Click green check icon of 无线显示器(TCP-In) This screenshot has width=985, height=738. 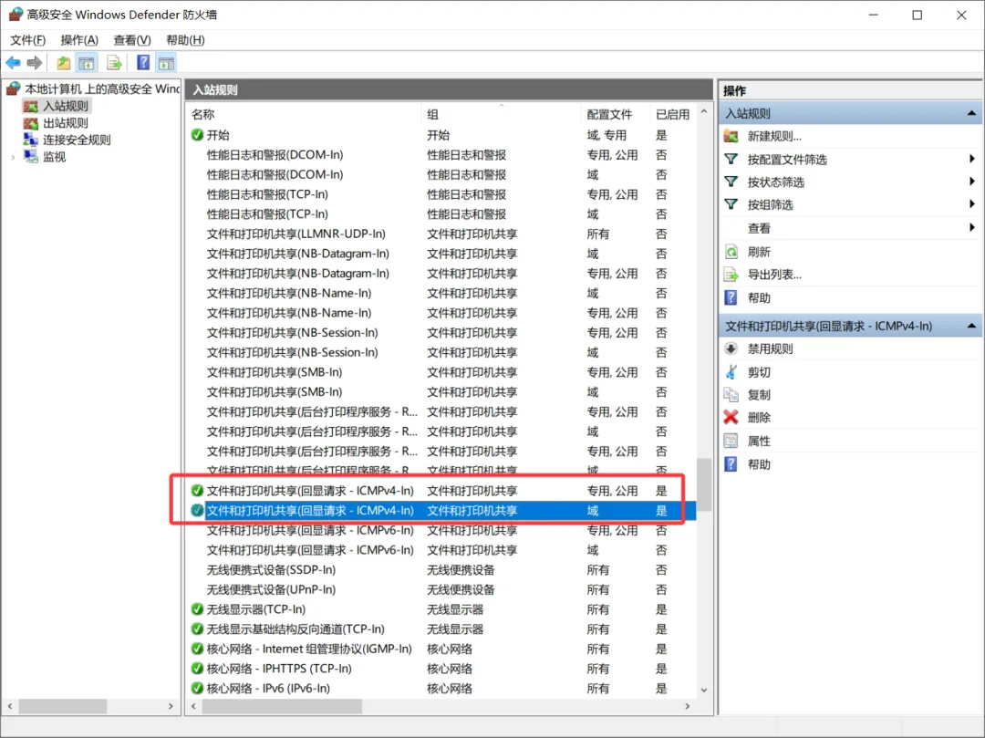pos(197,609)
